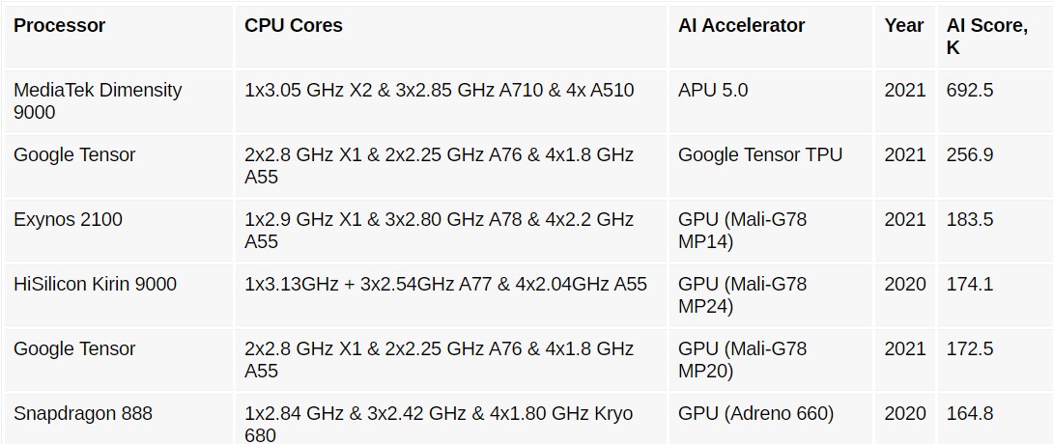Select the HiSilicon Kirin 9000 cell
The image size is (1053, 444).
[x=96, y=284]
